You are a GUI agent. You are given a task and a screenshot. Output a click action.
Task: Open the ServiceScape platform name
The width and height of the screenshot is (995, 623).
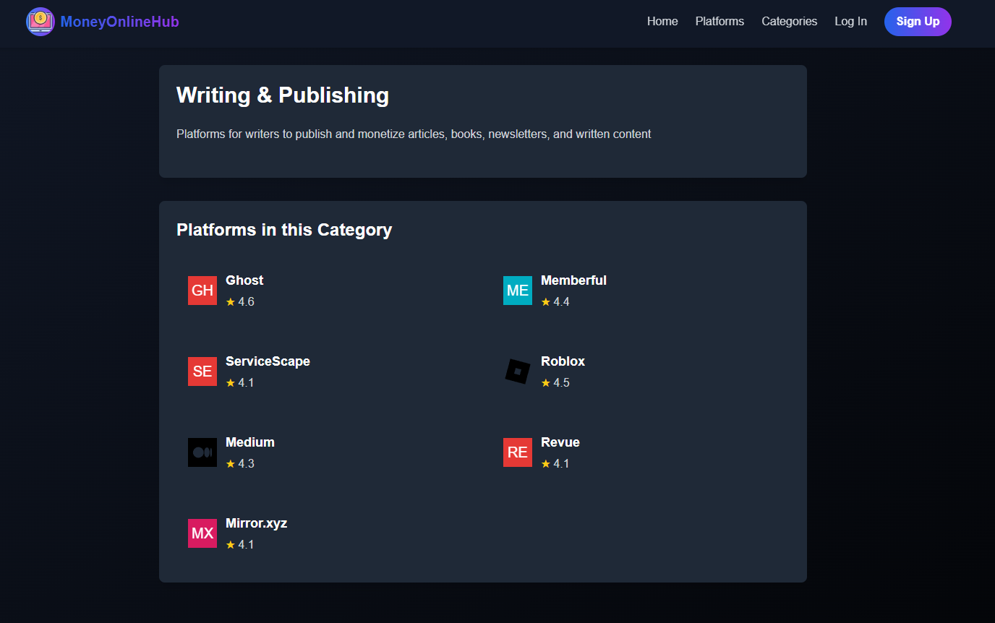pos(268,361)
